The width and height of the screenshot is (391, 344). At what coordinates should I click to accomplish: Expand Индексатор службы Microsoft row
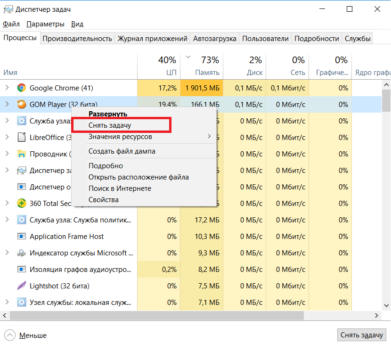pos(7,253)
